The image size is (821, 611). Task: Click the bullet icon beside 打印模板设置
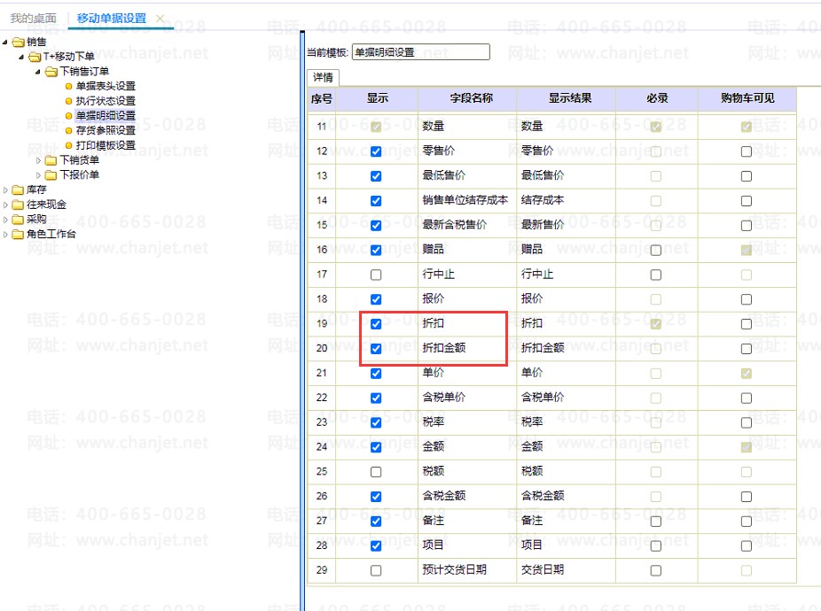point(68,145)
